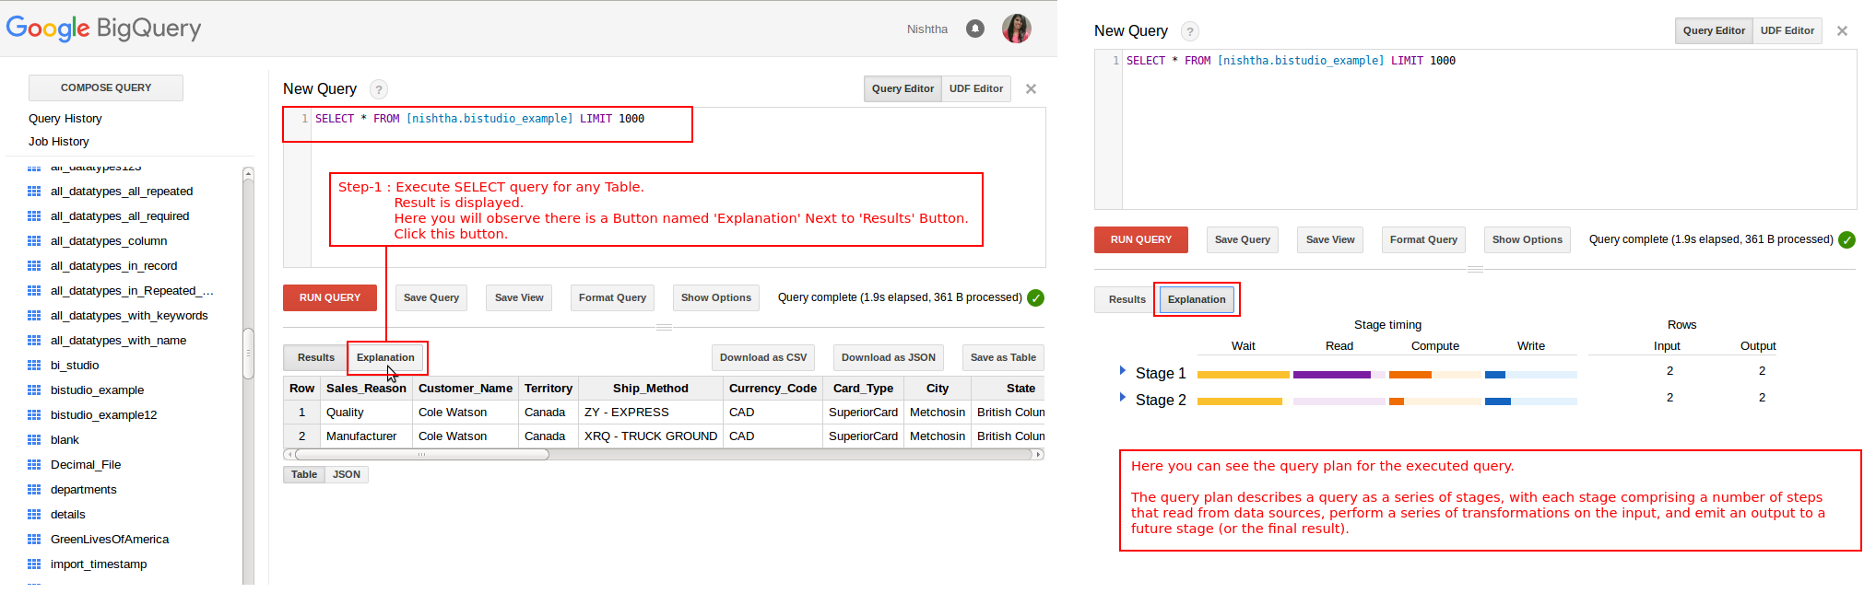Click Stage 1 Wait timing bar
Screen dimensions: 1864x593
(1243, 375)
